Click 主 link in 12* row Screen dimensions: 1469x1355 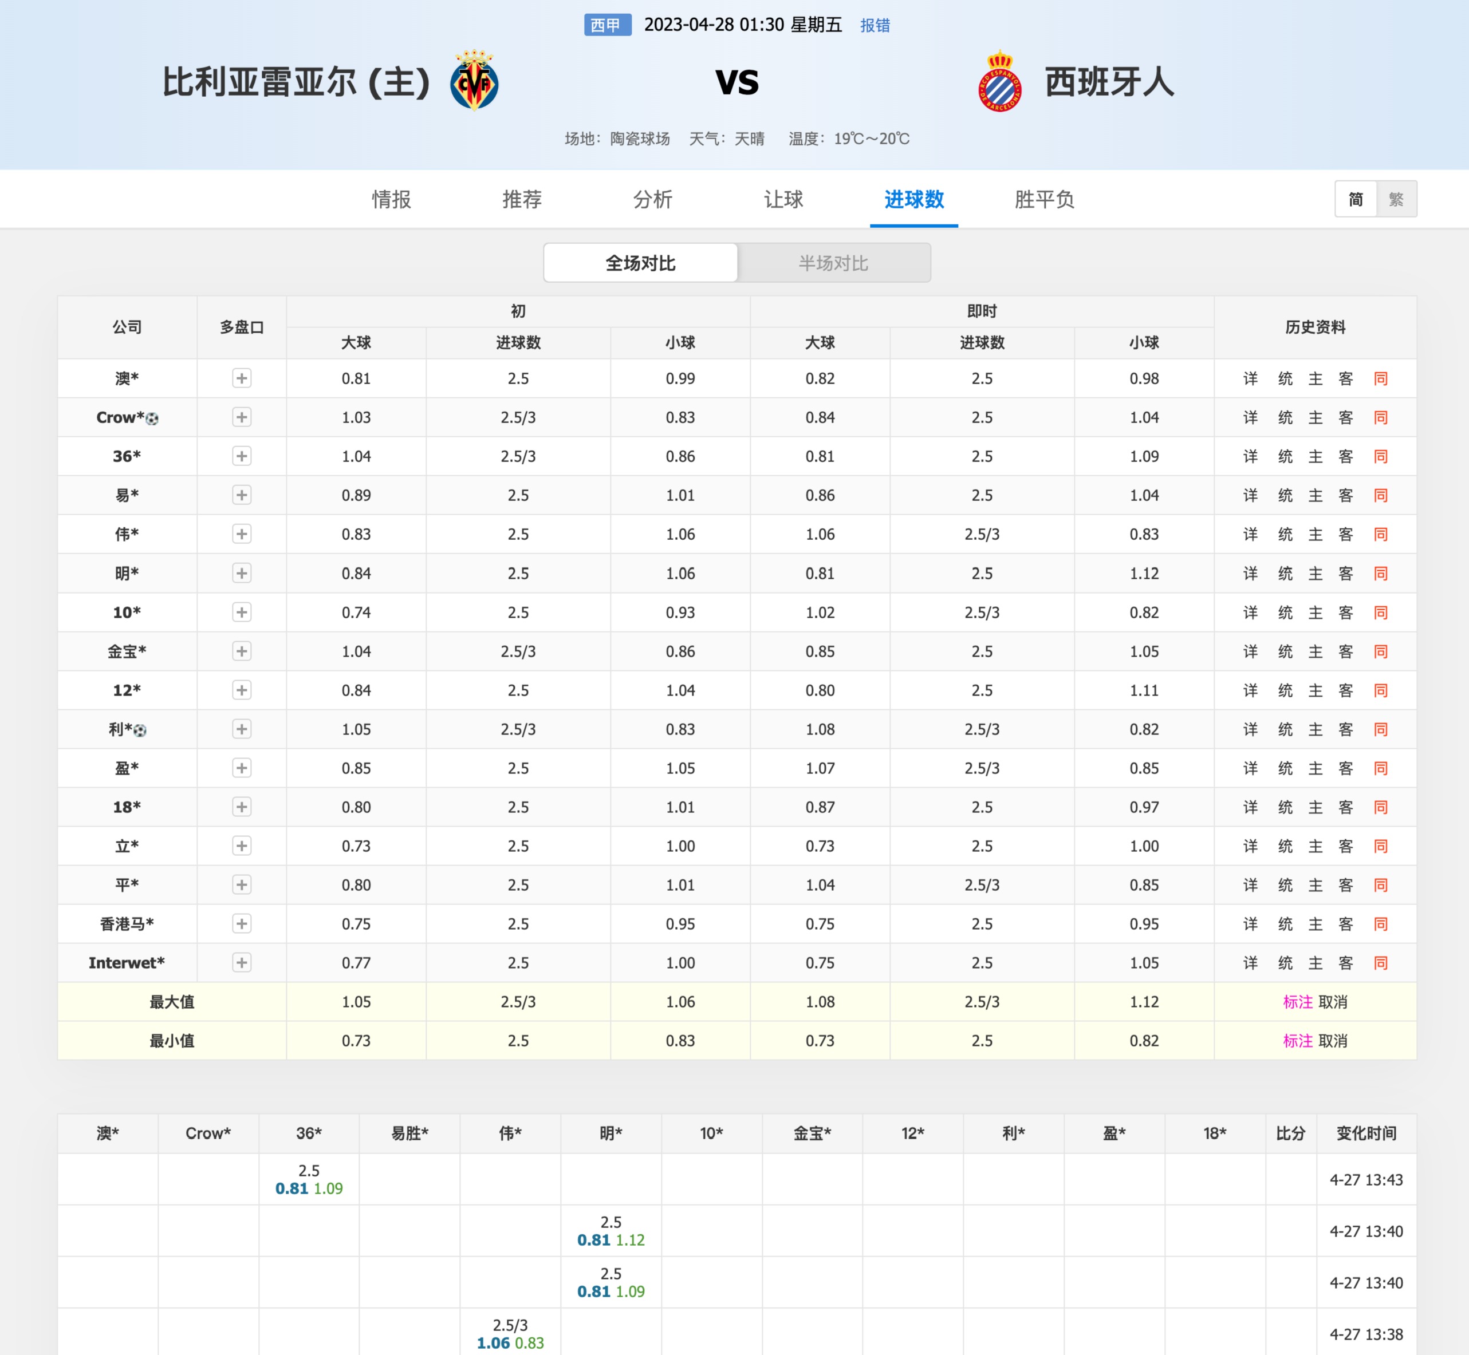point(1315,690)
